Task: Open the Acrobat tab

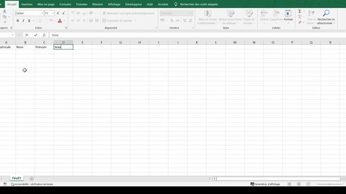Action: pyautogui.click(x=163, y=4)
